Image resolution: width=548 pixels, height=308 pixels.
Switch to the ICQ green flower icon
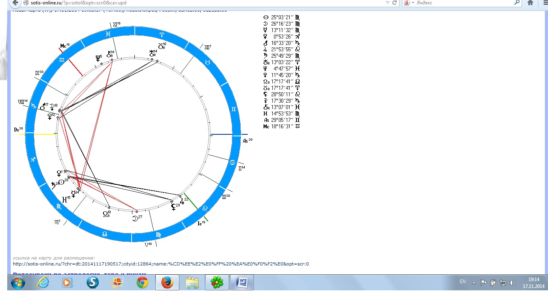[x=217, y=283]
